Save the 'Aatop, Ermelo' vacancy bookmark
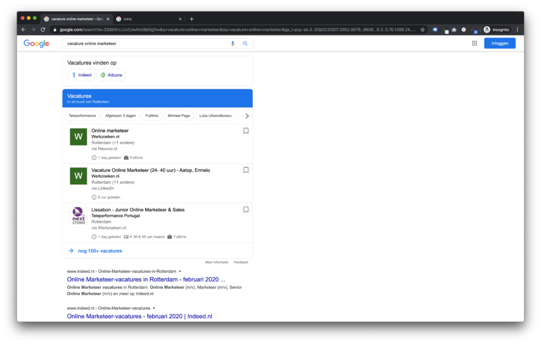This screenshot has height=344, width=541. point(246,170)
